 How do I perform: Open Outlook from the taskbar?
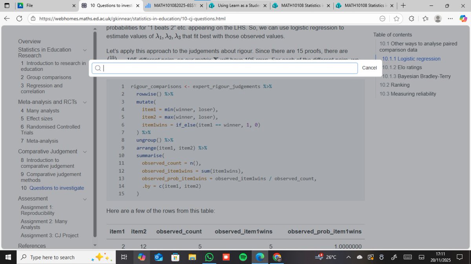click(x=158, y=257)
